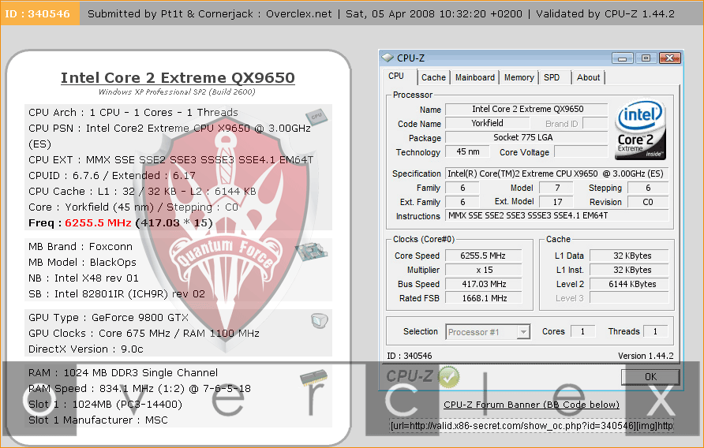The height and width of the screenshot is (448, 704).
Task: Open the Processor #1 selection dropdown
Action: 489,332
